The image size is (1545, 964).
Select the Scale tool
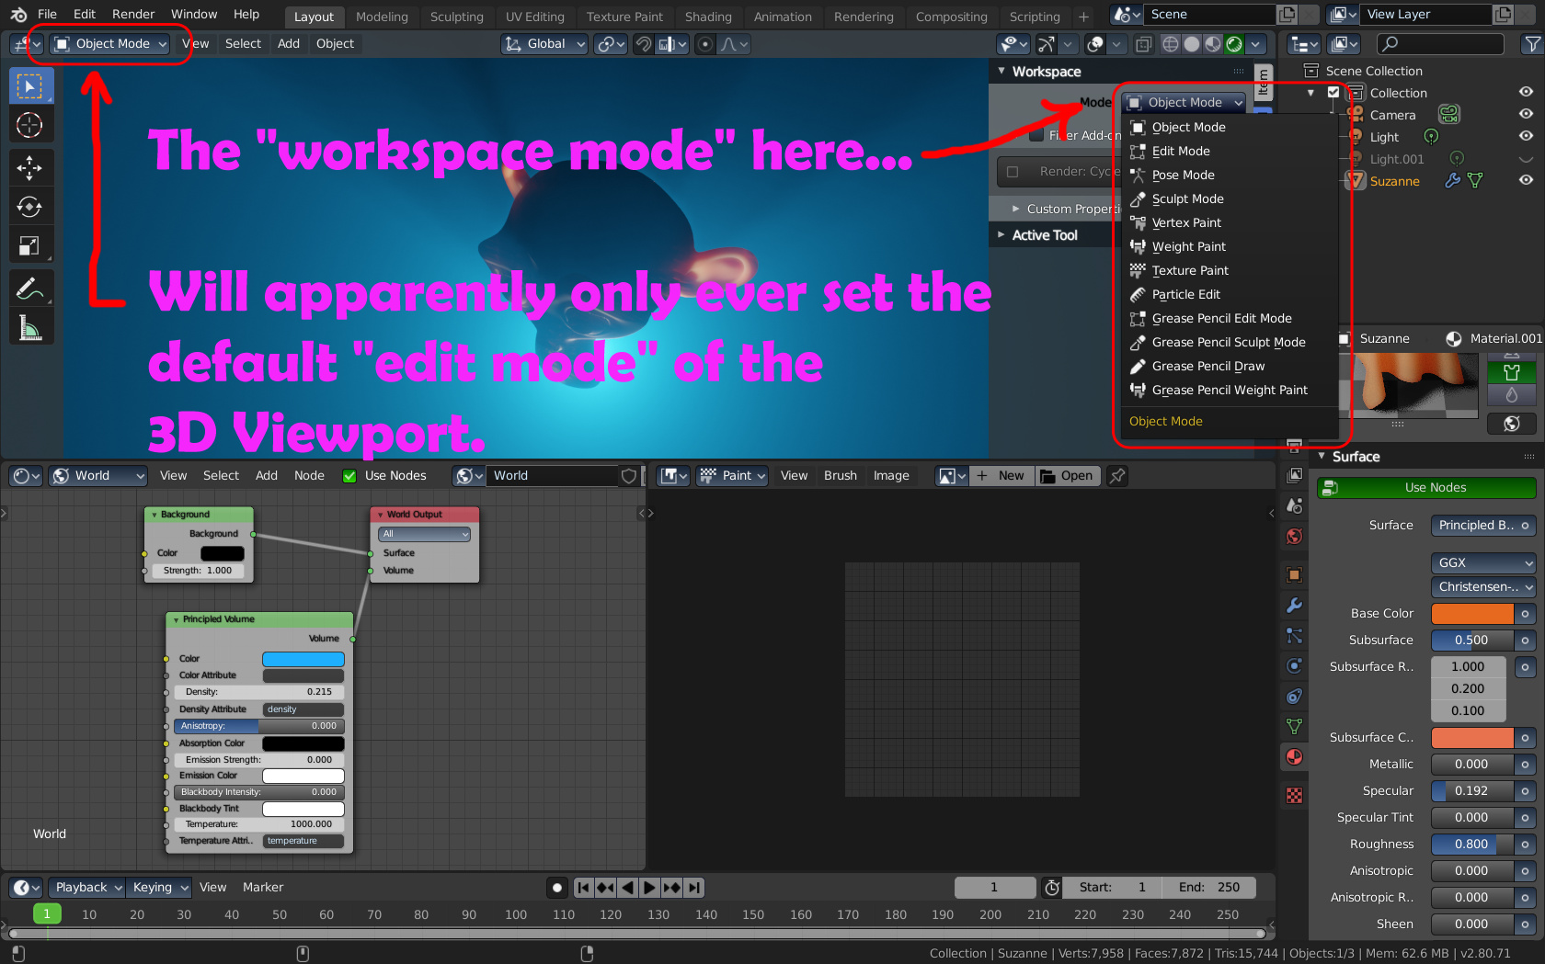(30, 245)
